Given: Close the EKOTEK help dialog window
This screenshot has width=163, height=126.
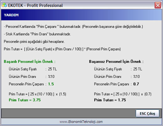Looking at the screenshot, I should pyautogui.click(x=158, y=5).
